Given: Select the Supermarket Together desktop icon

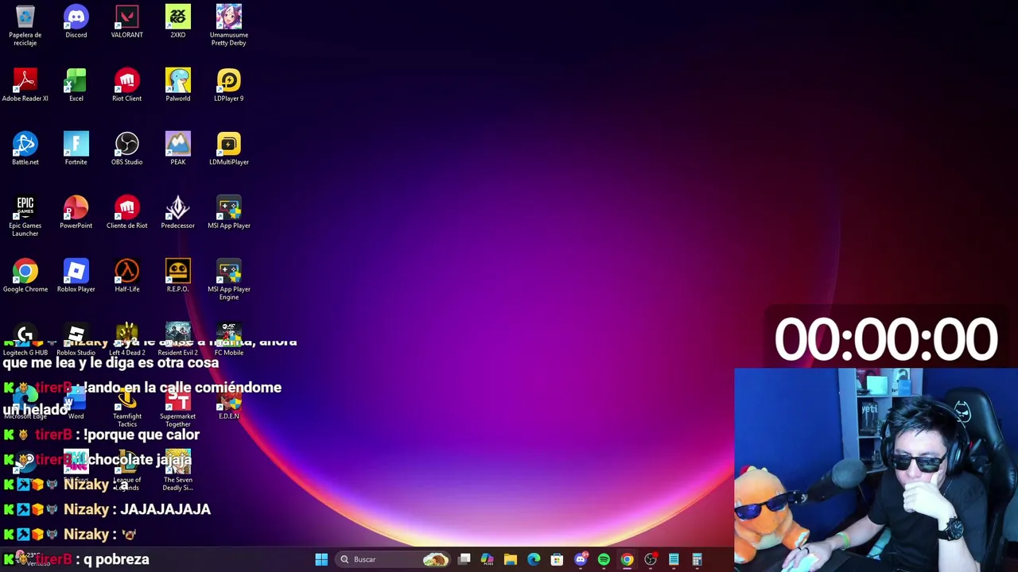Looking at the screenshot, I should pyautogui.click(x=178, y=407).
